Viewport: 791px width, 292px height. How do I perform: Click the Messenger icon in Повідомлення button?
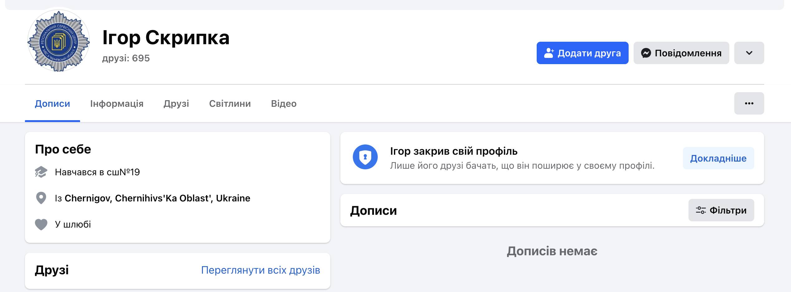click(x=646, y=53)
